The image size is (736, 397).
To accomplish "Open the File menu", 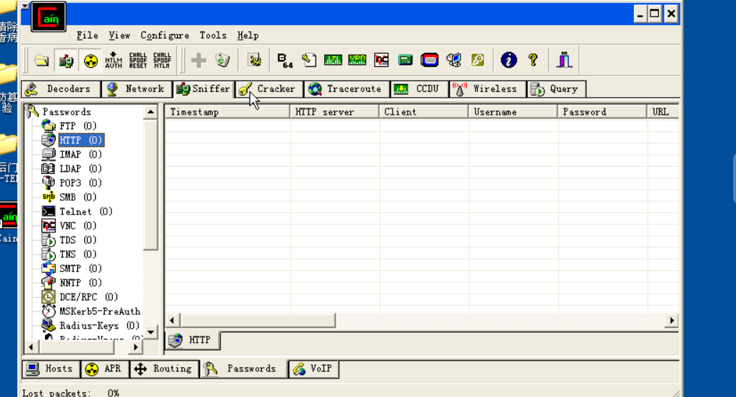I will [87, 36].
